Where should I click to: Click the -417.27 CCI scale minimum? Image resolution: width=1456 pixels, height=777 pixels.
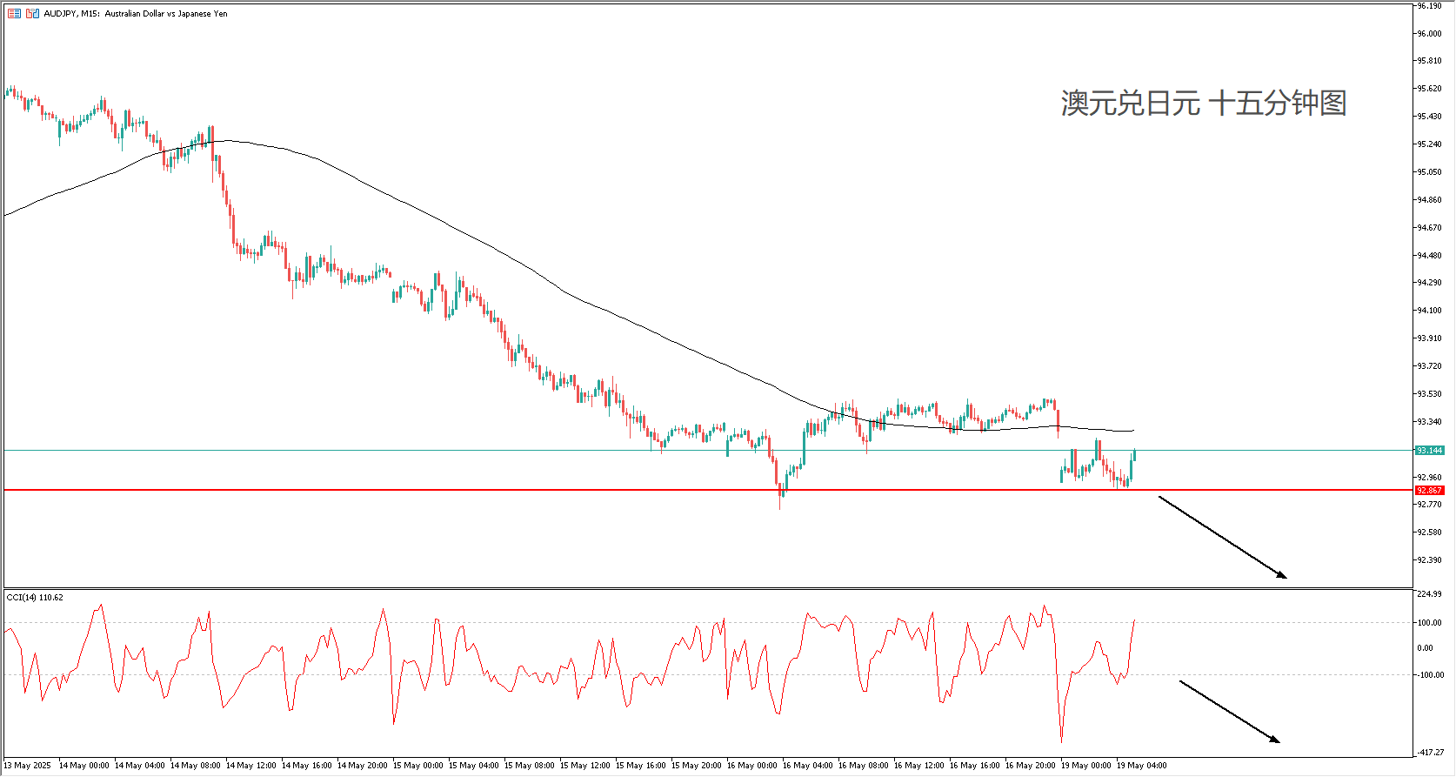(1430, 752)
